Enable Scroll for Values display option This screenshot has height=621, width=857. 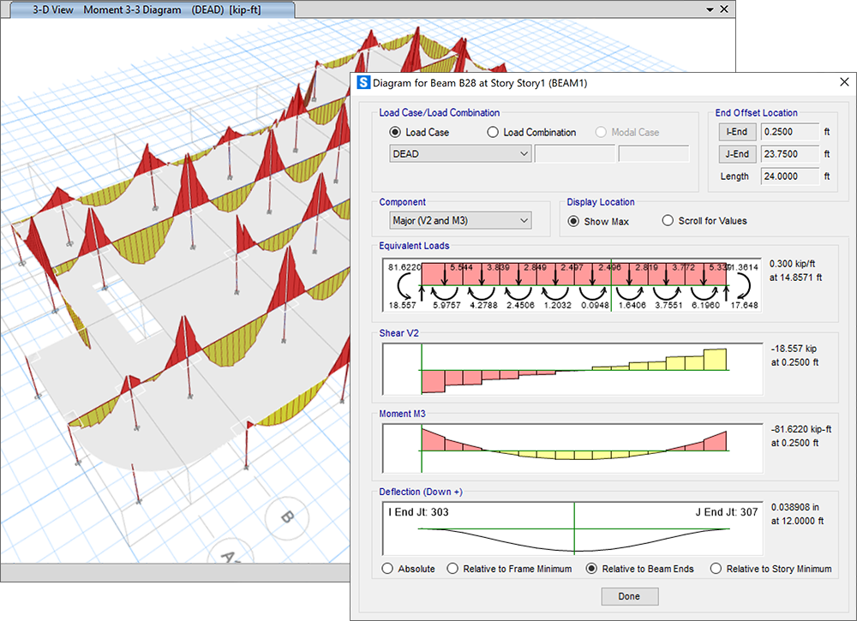(x=668, y=221)
